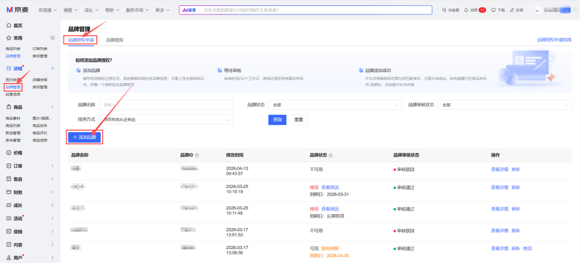Click the 下载 download icon in the header
Screen dimensions: 580x263
(493, 10)
